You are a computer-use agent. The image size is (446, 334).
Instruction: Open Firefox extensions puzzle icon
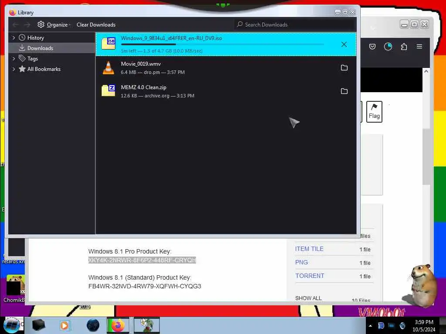click(x=404, y=47)
